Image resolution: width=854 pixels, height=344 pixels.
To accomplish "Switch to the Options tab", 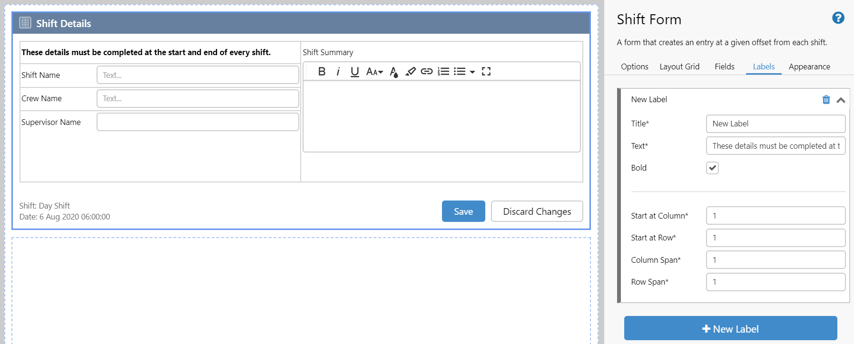I will (x=635, y=67).
